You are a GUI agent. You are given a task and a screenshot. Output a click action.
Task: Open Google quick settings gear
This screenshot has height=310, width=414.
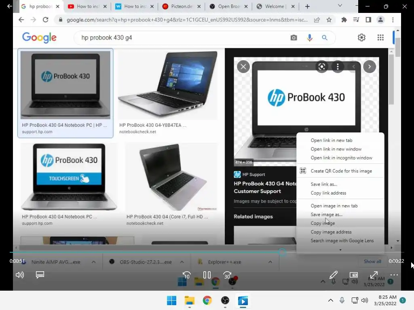tap(361, 38)
